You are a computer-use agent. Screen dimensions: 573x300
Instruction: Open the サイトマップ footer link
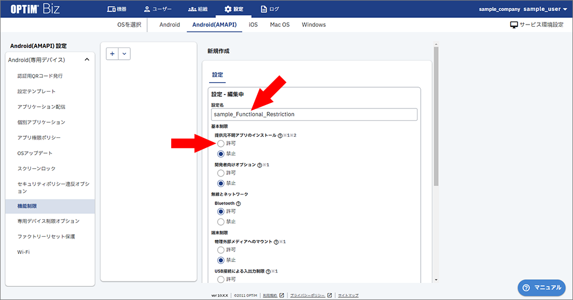(348, 296)
